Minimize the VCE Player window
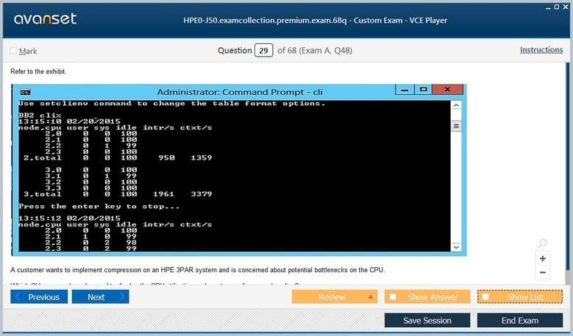The width and height of the screenshot is (573, 336). (548, 7)
